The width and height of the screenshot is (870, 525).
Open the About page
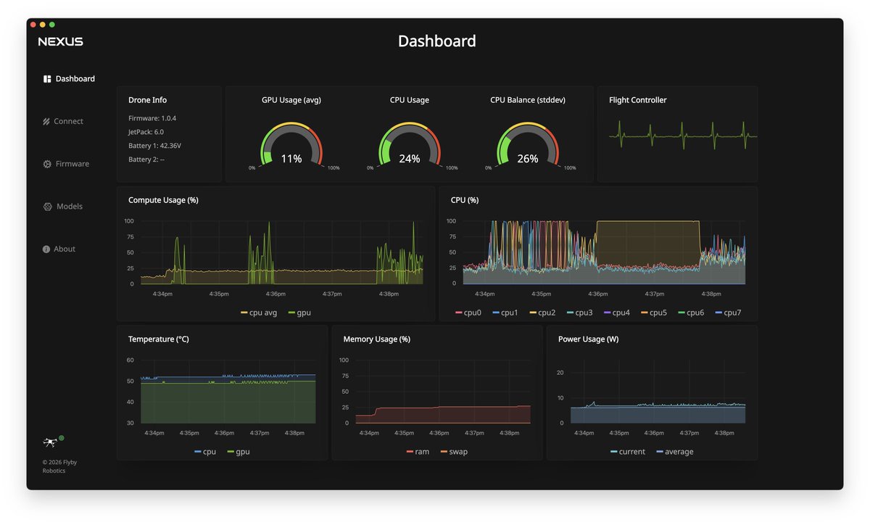click(59, 249)
